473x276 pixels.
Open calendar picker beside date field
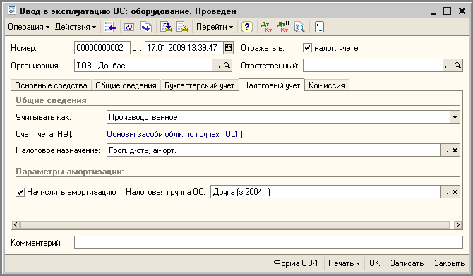[x=228, y=48]
